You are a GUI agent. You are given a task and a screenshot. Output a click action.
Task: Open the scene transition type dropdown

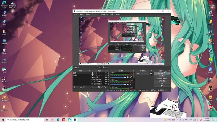143,73
